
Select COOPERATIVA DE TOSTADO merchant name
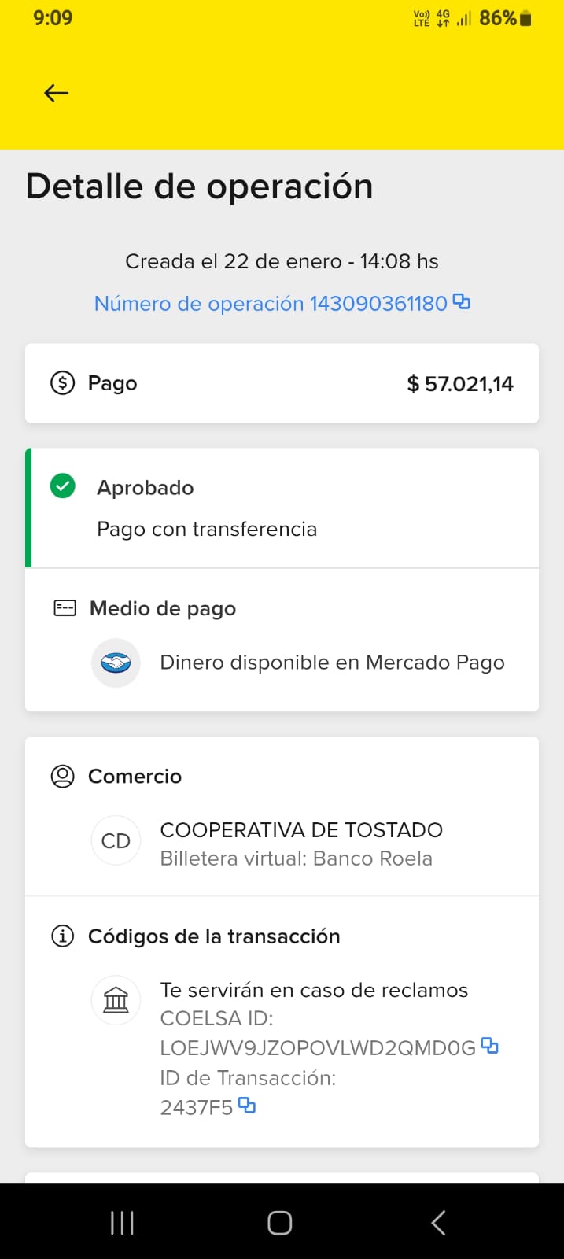click(x=301, y=830)
